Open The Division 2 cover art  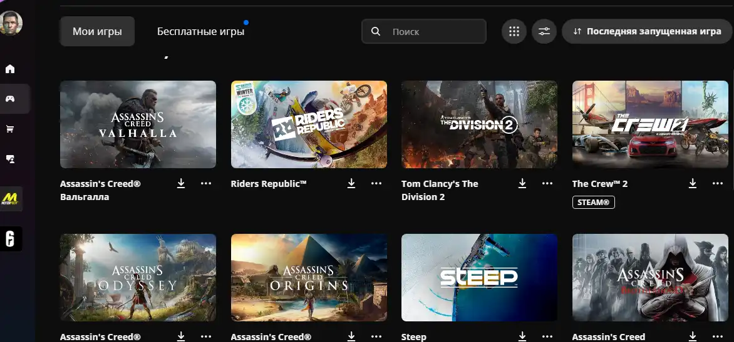pyautogui.click(x=479, y=124)
